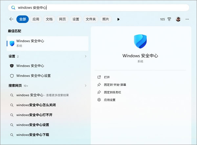Click the rewards trophy icon beside 105
This screenshot has height=145, width=197.
[x=170, y=19]
